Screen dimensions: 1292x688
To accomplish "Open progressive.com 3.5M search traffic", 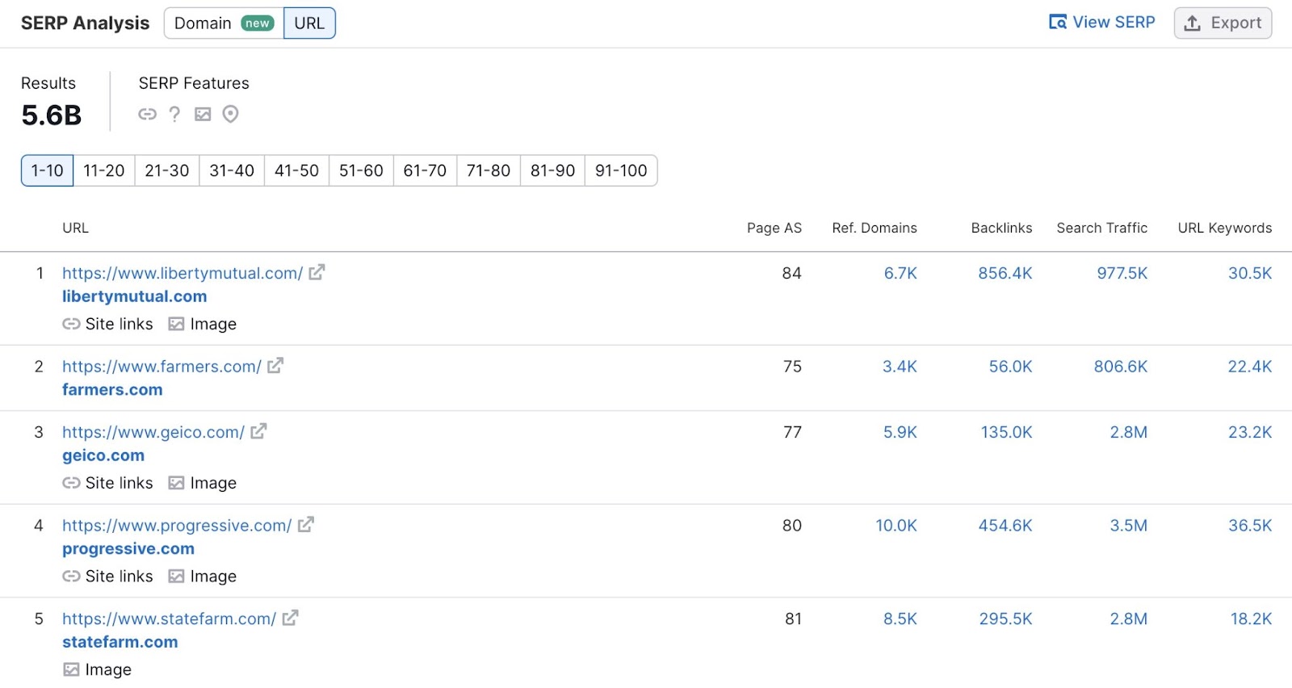I will 1129,526.
